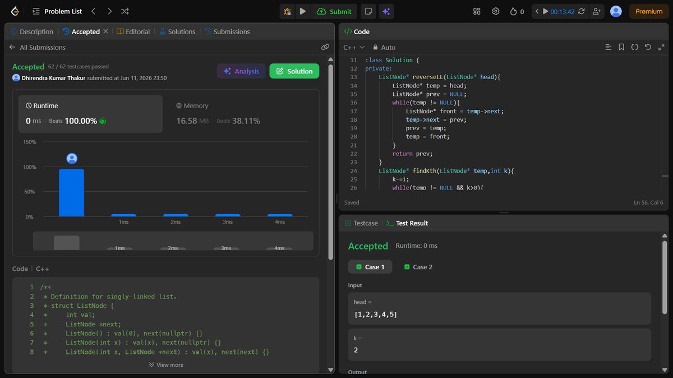Image resolution: width=673 pixels, height=378 pixels.
Task: Open the AI sparkle assistant icon
Action: tap(385, 11)
